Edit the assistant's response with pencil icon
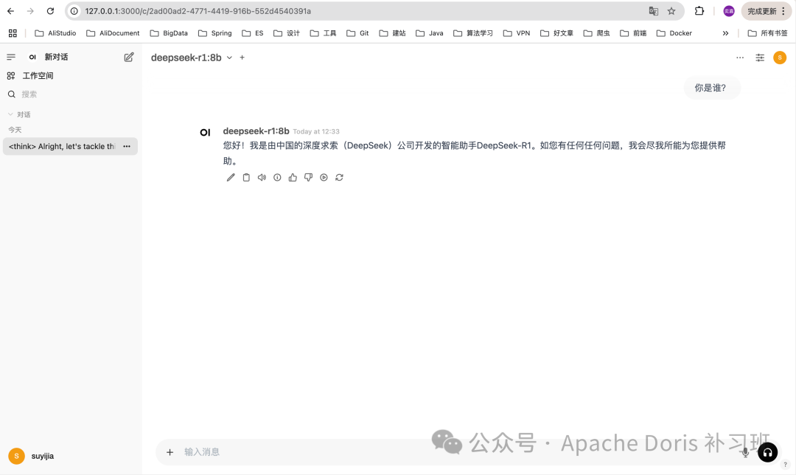The width and height of the screenshot is (796, 475). point(231,177)
